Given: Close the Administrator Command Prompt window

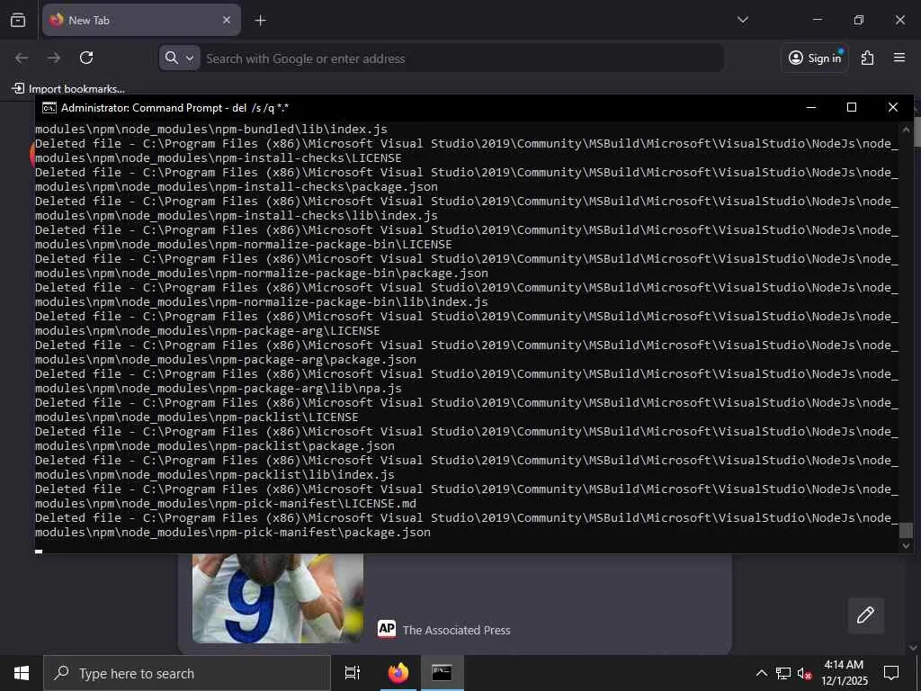Looking at the screenshot, I should click(893, 107).
